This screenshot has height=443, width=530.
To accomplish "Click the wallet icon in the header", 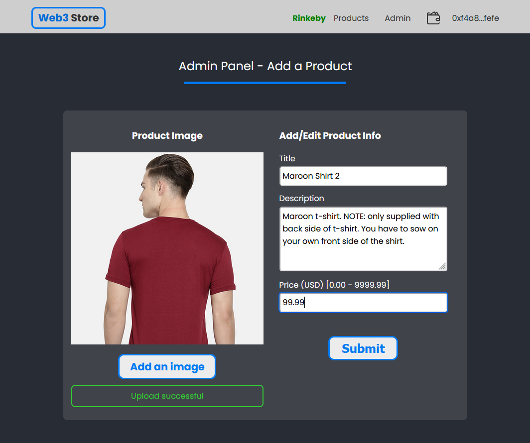I will click(x=433, y=18).
